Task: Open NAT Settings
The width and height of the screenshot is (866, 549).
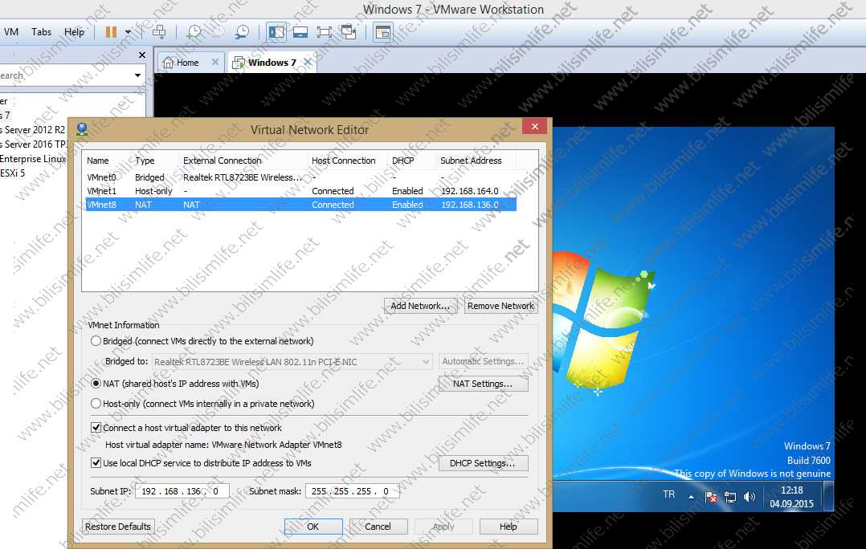Action: tap(483, 384)
